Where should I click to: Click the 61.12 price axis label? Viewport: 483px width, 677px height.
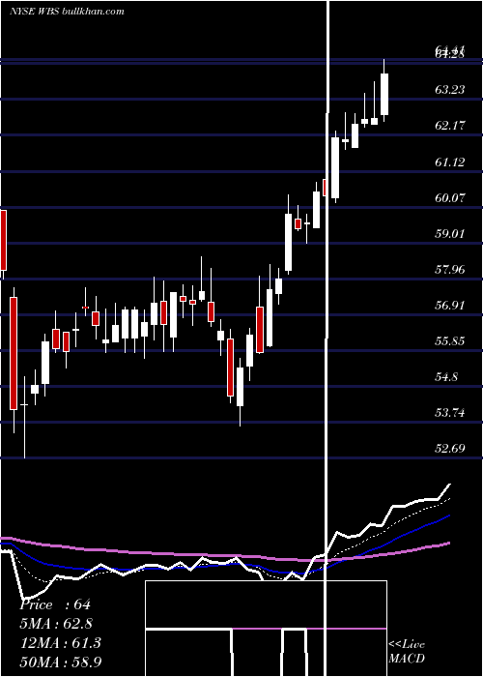tap(450, 162)
